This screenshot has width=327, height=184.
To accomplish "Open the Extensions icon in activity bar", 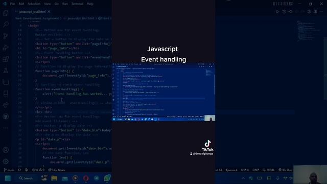I will click(x=6, y=59).
